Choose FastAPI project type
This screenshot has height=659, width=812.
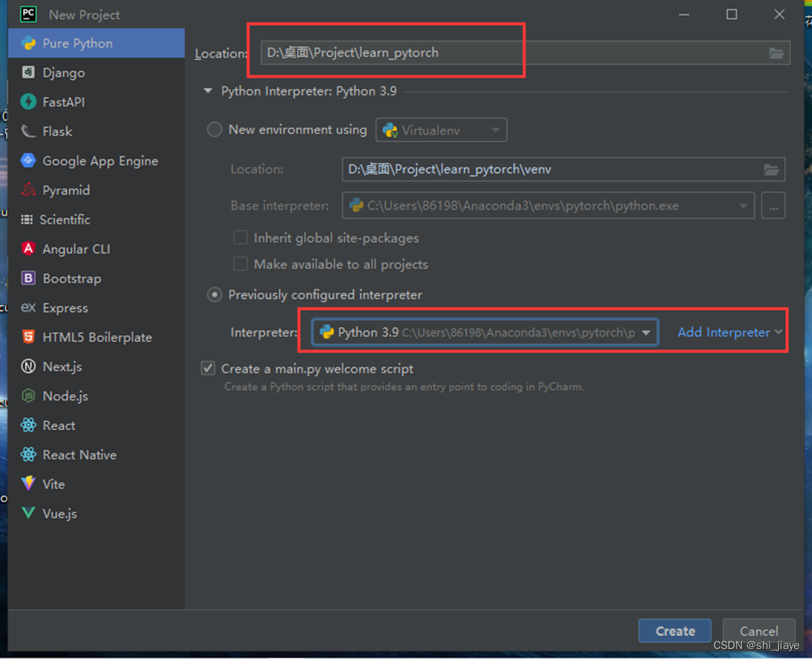tap(96, 102)
